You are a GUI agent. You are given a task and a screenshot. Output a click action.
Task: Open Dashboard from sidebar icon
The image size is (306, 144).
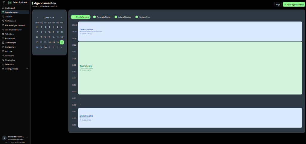[x=3, y=8]
